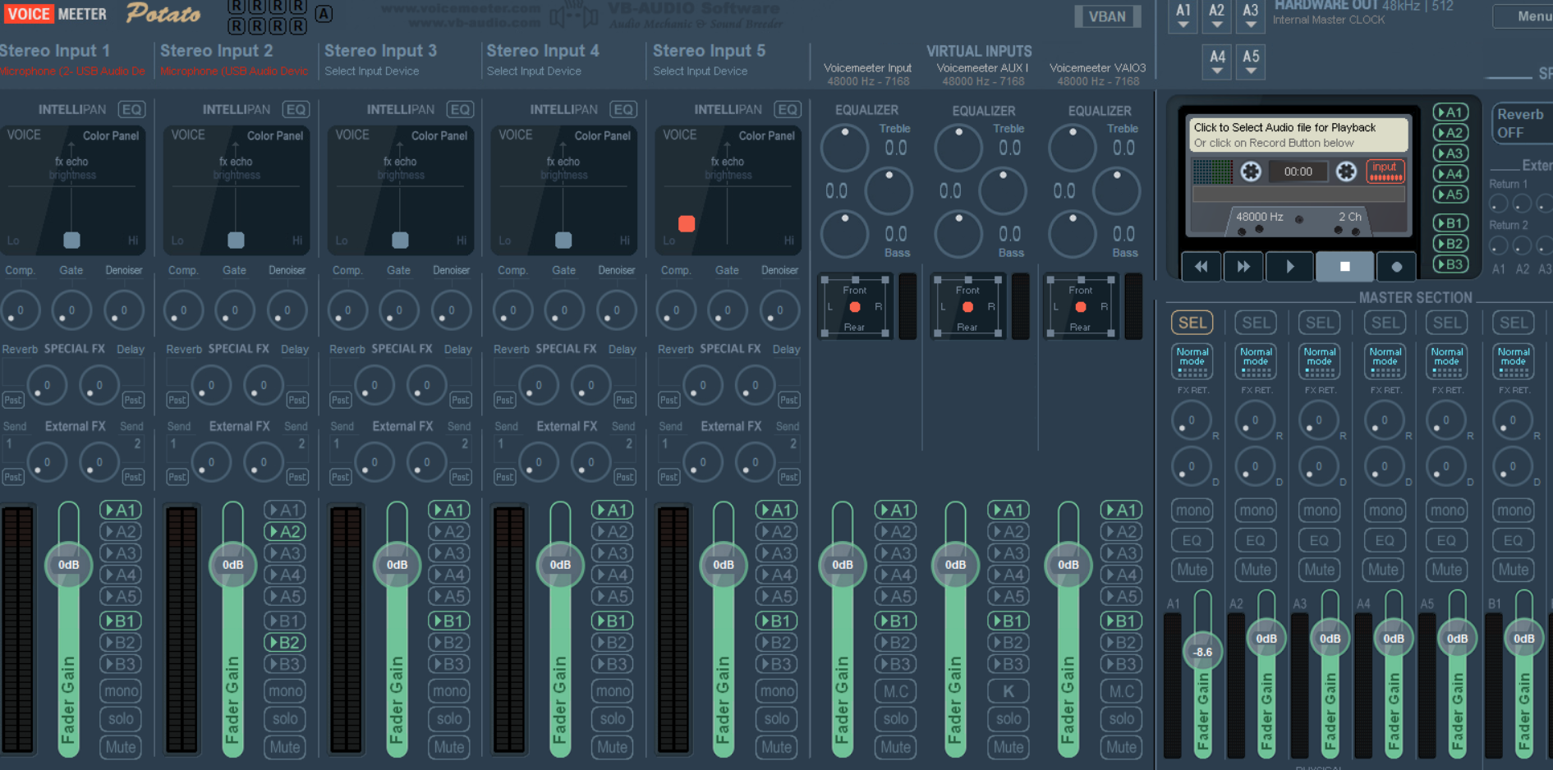Enable mono on Stereo Input 1
Screen dimensions: 1553x770
[121, 691]
